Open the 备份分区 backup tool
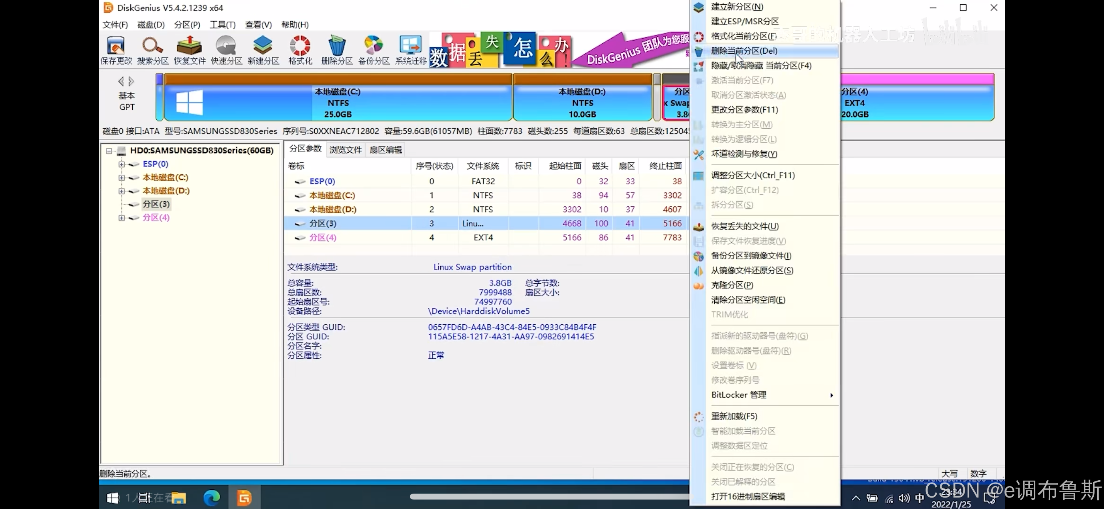Image resolution: width=1104 pixels, height=509 pixels. (374, 50)
